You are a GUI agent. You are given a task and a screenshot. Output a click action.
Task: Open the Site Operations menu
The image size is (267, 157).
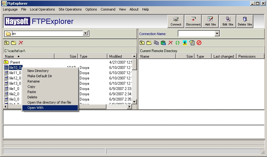pos(70,9)
